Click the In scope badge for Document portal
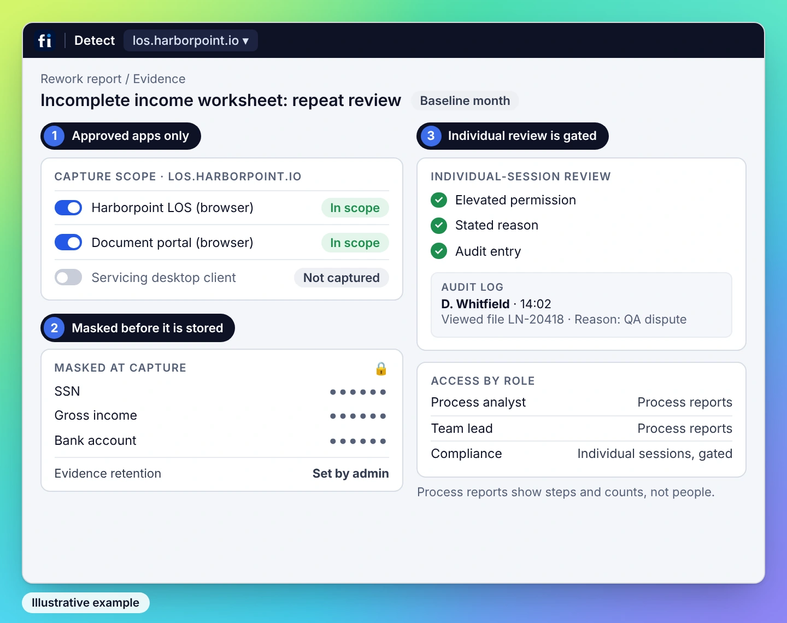The height and width of the screenshot is (623, 787). [355, 243]
